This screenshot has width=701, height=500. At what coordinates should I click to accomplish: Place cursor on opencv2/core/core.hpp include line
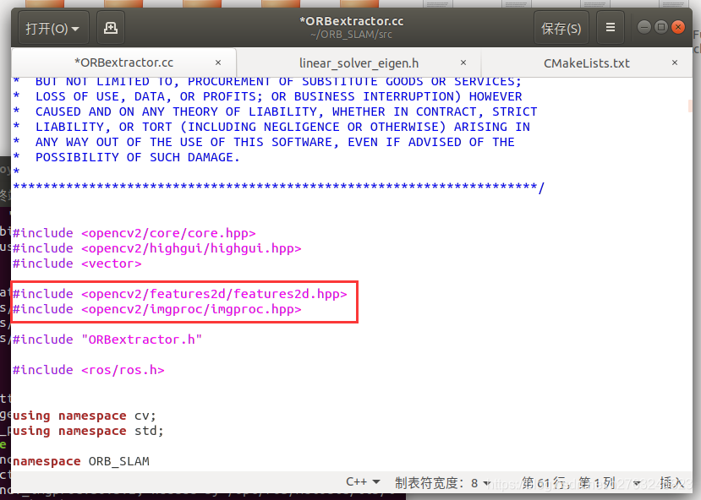click(x=134, y=233)
